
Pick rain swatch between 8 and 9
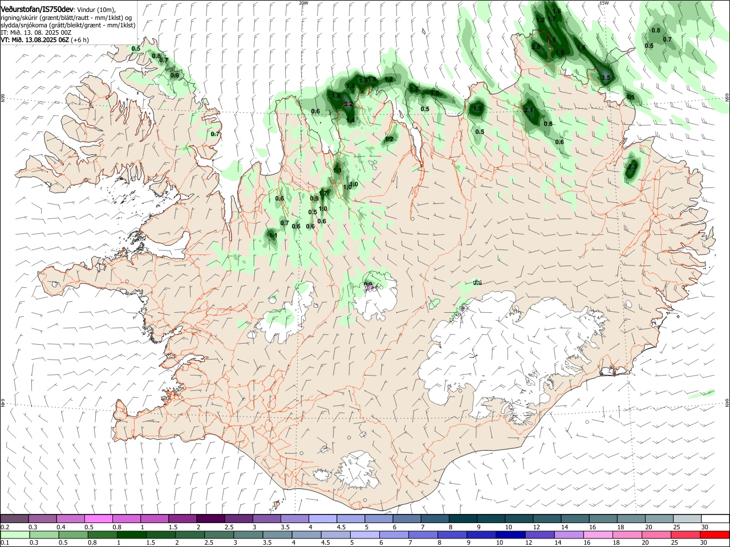coord(452,534)
